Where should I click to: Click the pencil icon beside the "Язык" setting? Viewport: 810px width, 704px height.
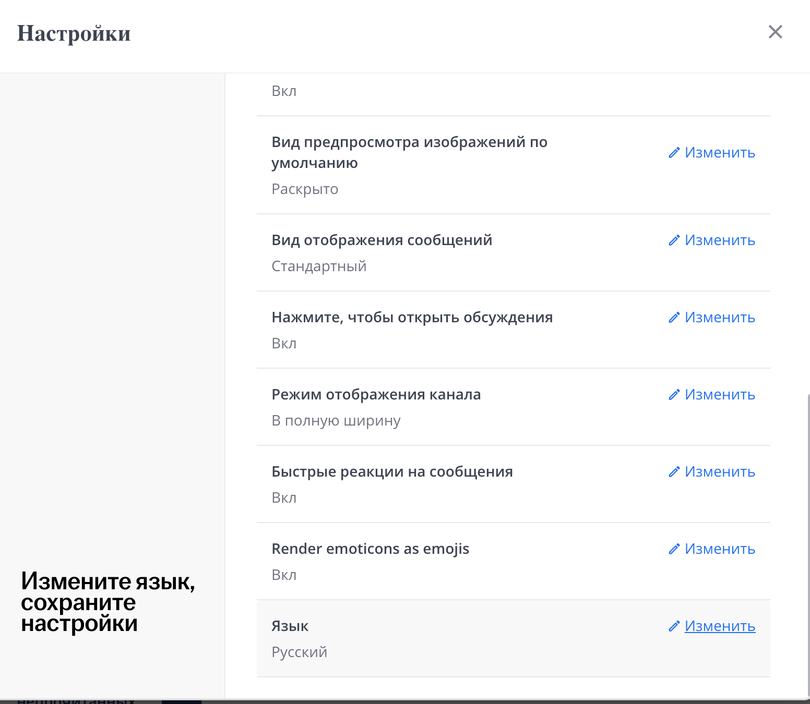click(674, 626)
